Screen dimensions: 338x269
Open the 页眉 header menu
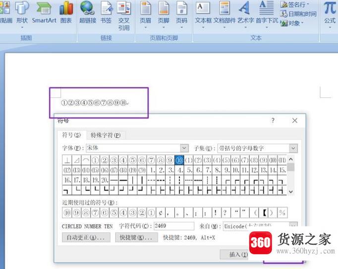[145, 14]
